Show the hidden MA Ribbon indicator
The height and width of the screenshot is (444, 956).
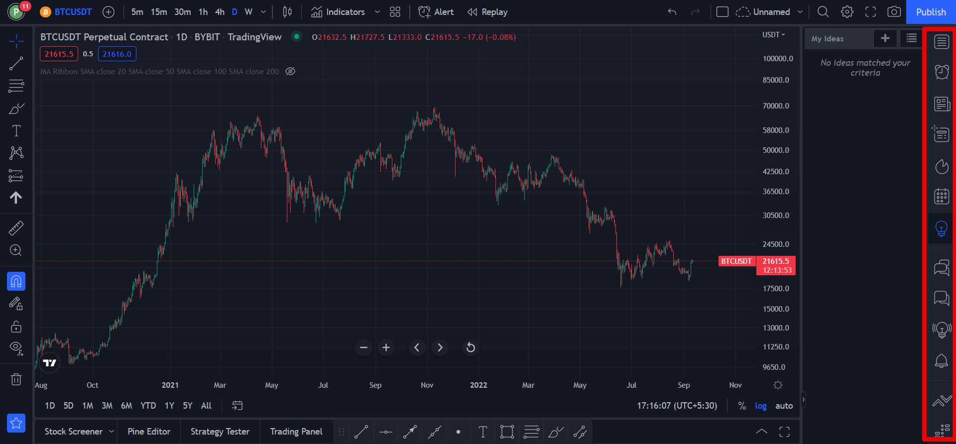pyautogui.click(x=290, y=71)
